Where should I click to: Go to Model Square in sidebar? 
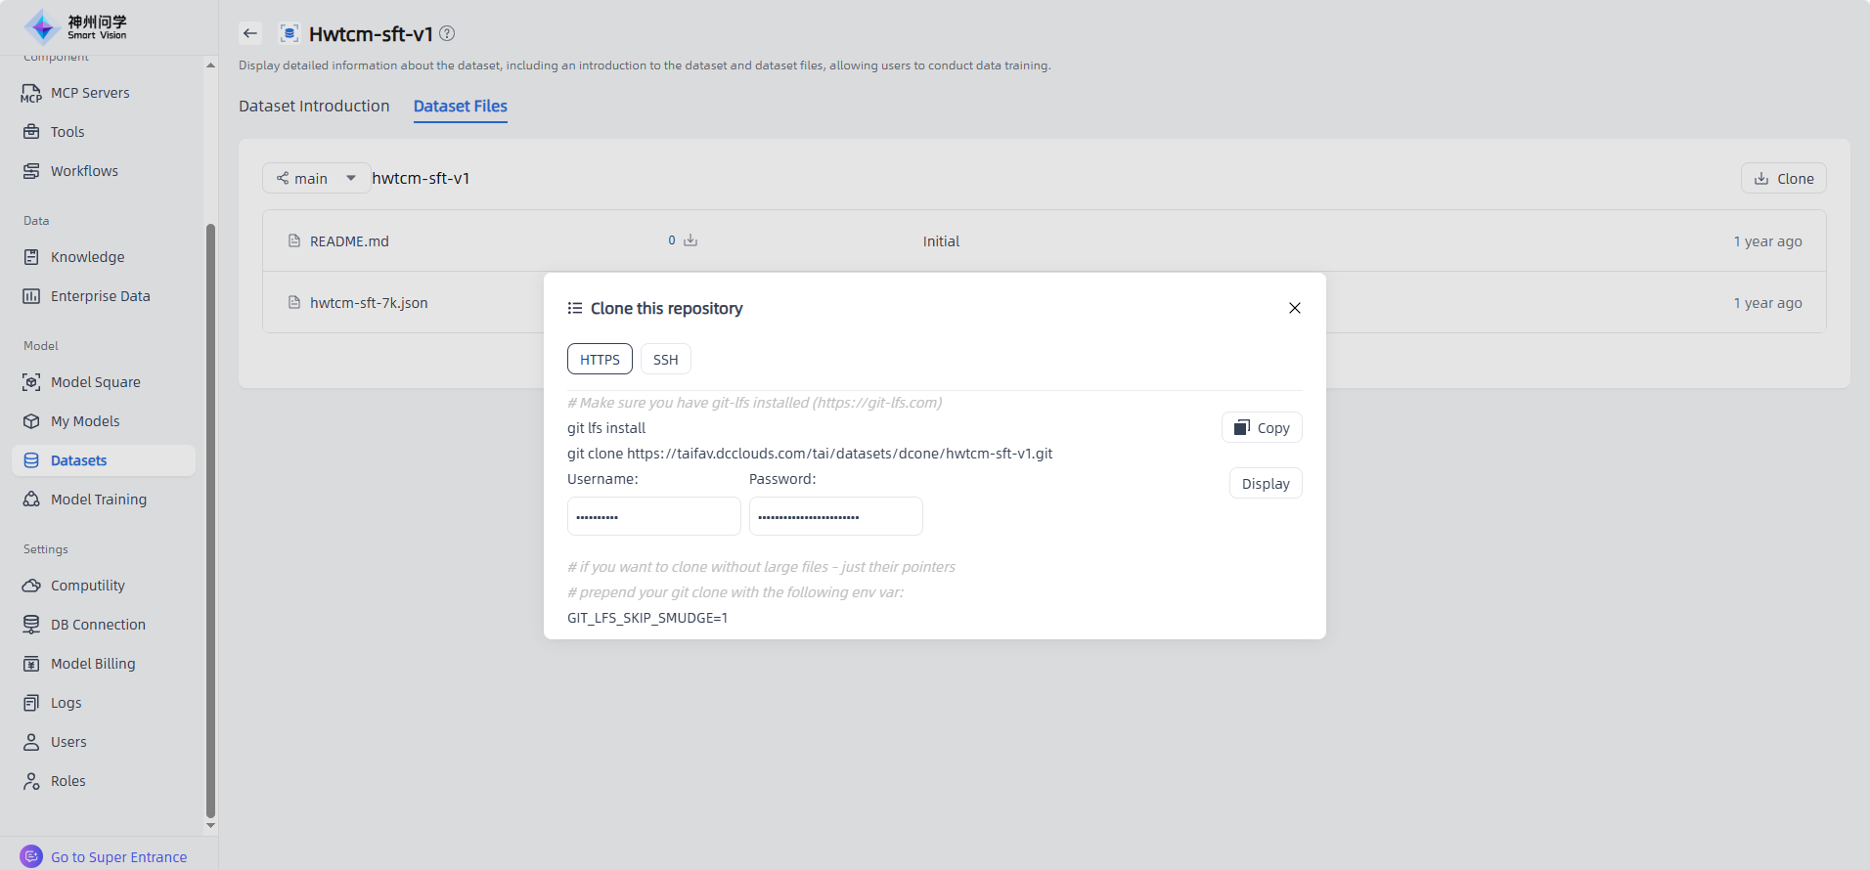pyautogui.click(x=95, y=382)
